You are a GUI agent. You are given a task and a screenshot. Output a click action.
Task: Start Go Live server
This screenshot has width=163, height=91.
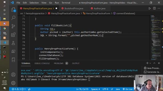[128, 89]
